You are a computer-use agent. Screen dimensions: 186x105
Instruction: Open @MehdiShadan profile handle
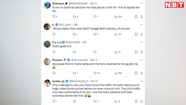[78, 4]
